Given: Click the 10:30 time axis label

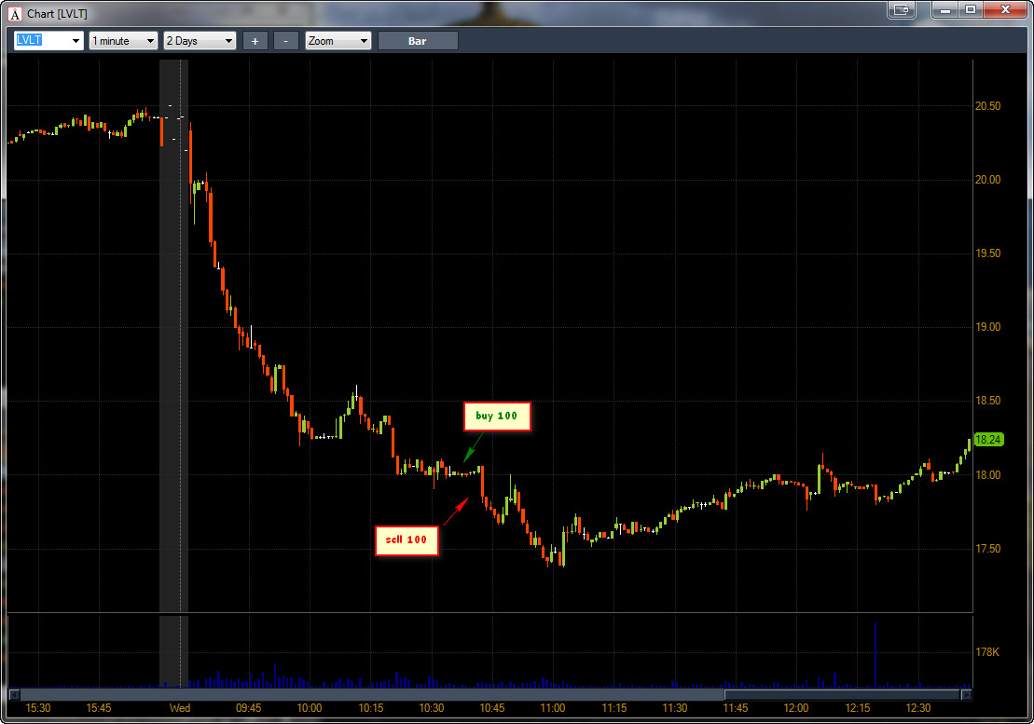Looking at the screenshot, I should 432,708.
